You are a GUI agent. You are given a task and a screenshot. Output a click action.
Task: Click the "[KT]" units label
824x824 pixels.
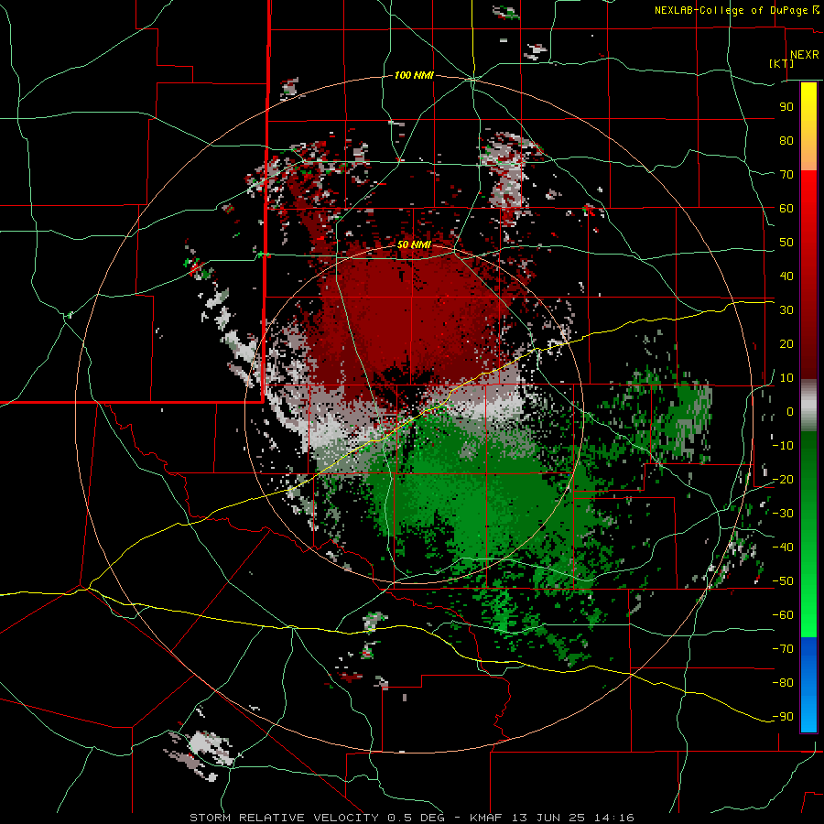(x=782, y=63)
